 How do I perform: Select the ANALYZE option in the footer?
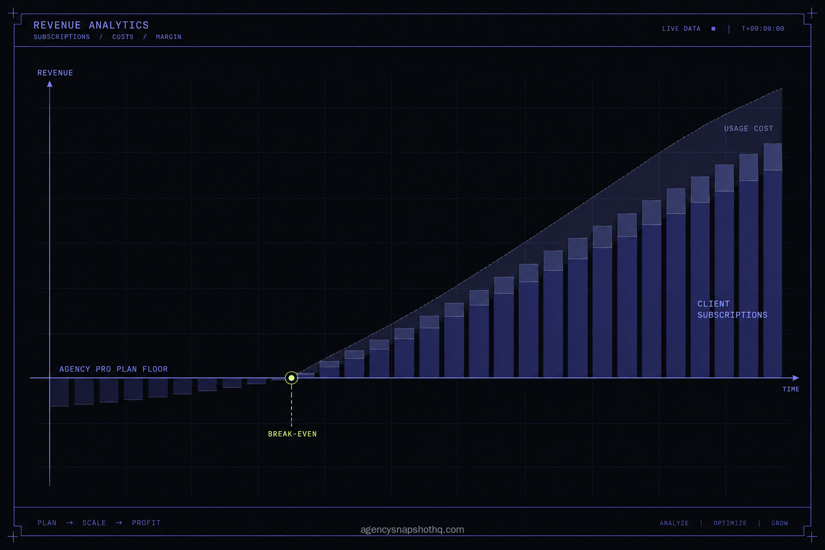[x=674, y=523]
